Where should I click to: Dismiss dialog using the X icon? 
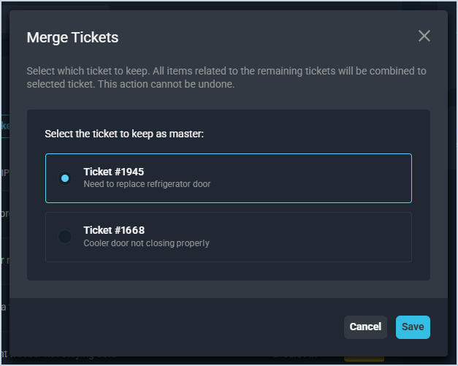click(424, 37)
